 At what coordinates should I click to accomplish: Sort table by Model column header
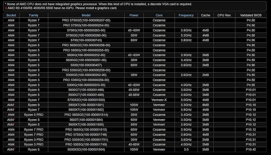[86, 15]
